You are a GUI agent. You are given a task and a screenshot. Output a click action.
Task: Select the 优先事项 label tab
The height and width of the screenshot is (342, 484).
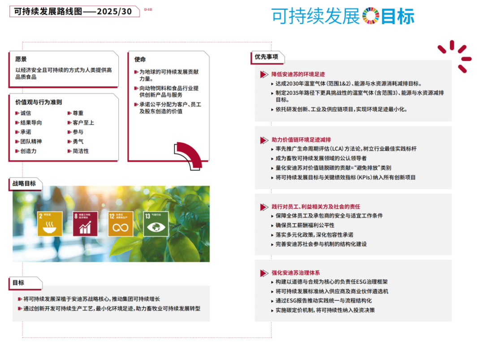point(268,57)
